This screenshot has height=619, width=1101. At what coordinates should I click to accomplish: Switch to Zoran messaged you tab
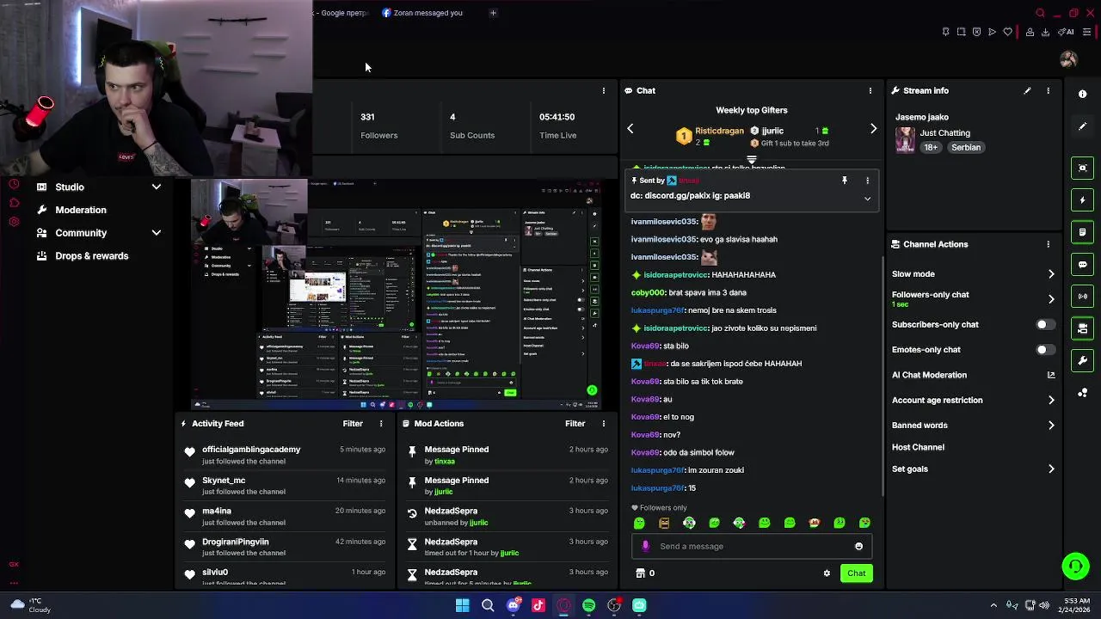tap(422, 13)
